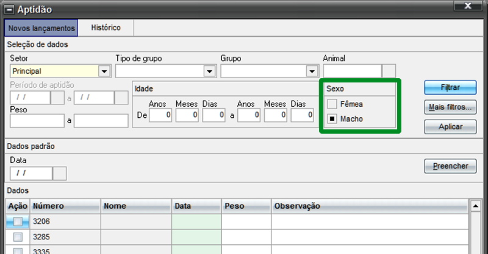Viewport: 488px width, 254px height.
Task: Open calendar button for Período end date
Action: click(x=121, y=98)
